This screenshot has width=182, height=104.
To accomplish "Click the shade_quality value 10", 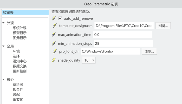I will click(87, 60).
